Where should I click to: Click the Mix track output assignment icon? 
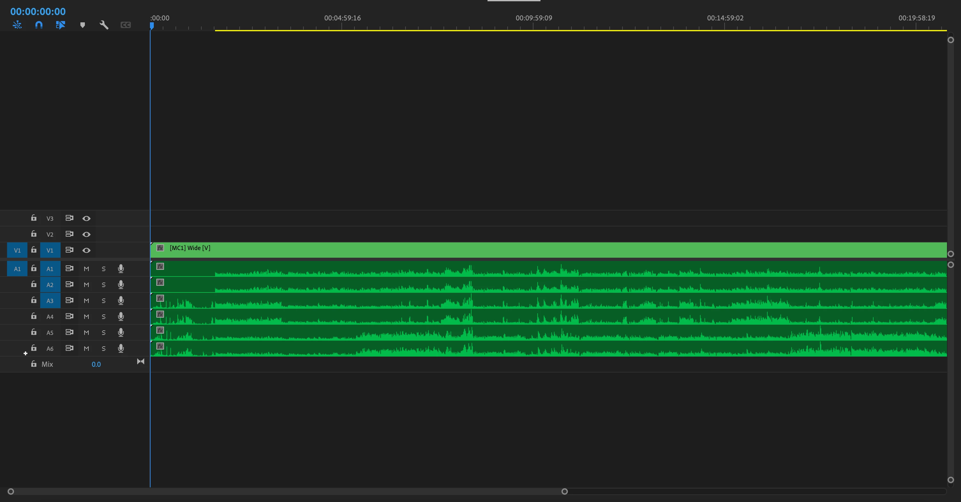click(141, 361)
